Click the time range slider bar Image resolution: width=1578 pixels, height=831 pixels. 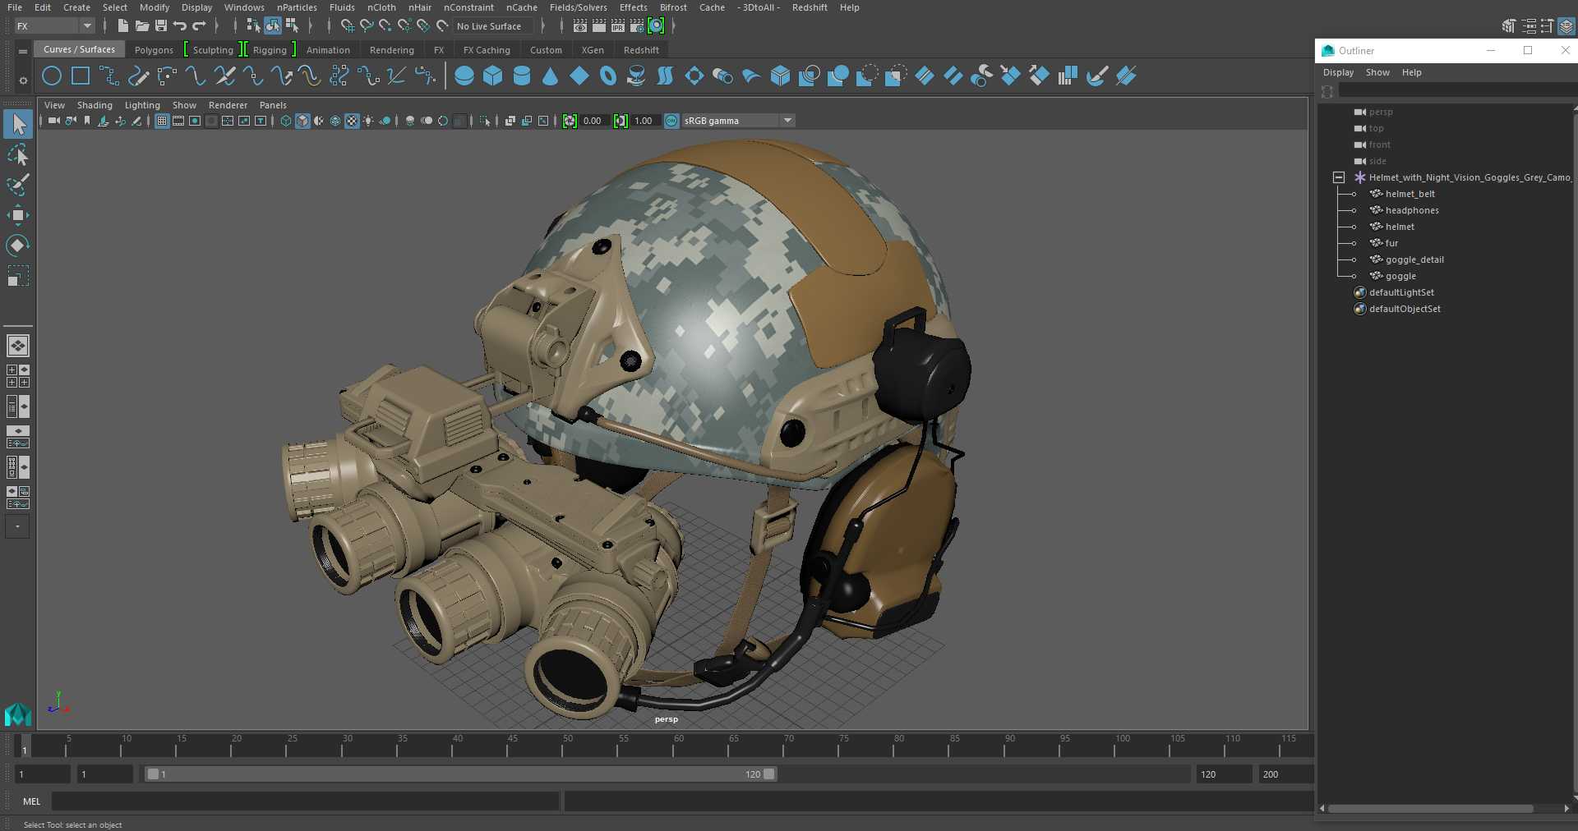(x=460, y=774)
